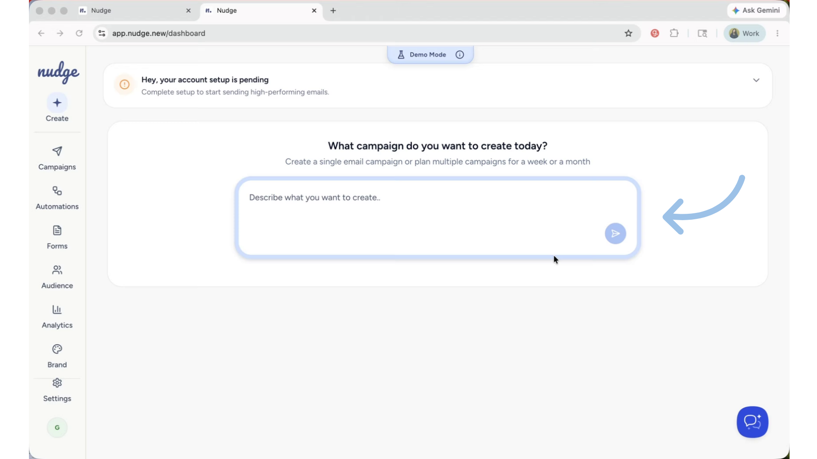Open Campaigns from the sidebar
The image size is (817, 459).
57,158
